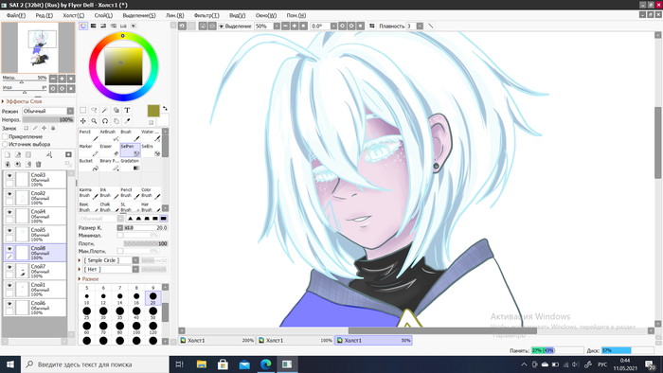Select the Hand pan tool
Screen dimensions: 663x373
pos(116,121)
